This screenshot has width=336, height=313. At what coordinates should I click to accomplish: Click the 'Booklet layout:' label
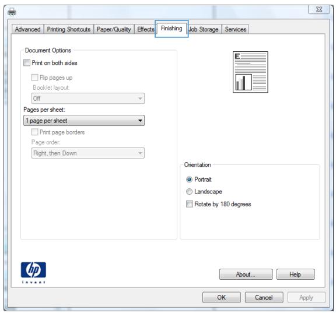click(51, 87)
